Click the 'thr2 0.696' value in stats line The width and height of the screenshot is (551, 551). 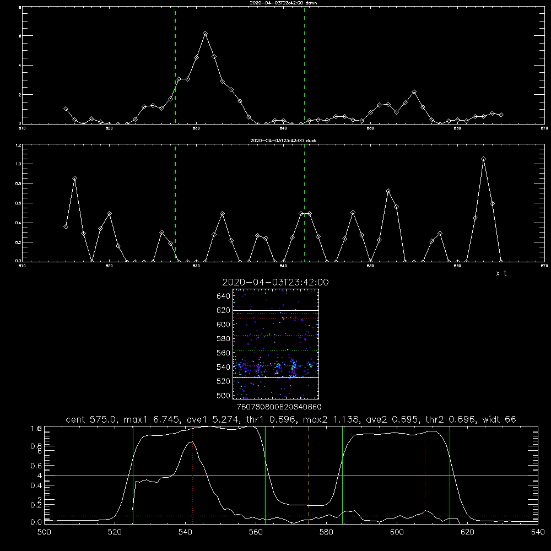tap(451, 419)
